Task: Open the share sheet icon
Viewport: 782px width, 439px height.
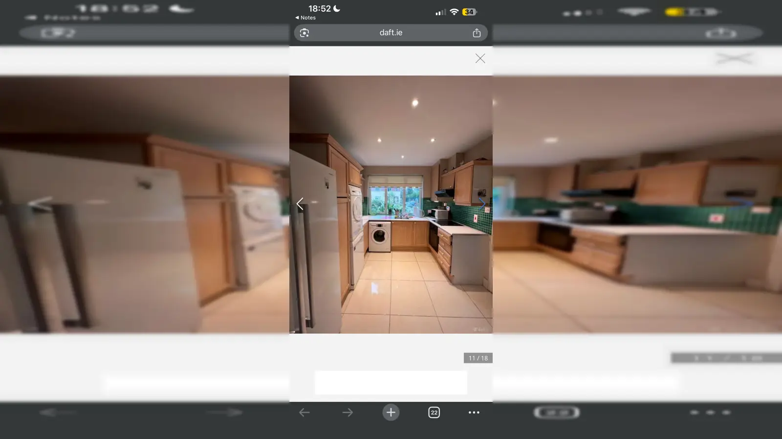Action: pos(477,33)
